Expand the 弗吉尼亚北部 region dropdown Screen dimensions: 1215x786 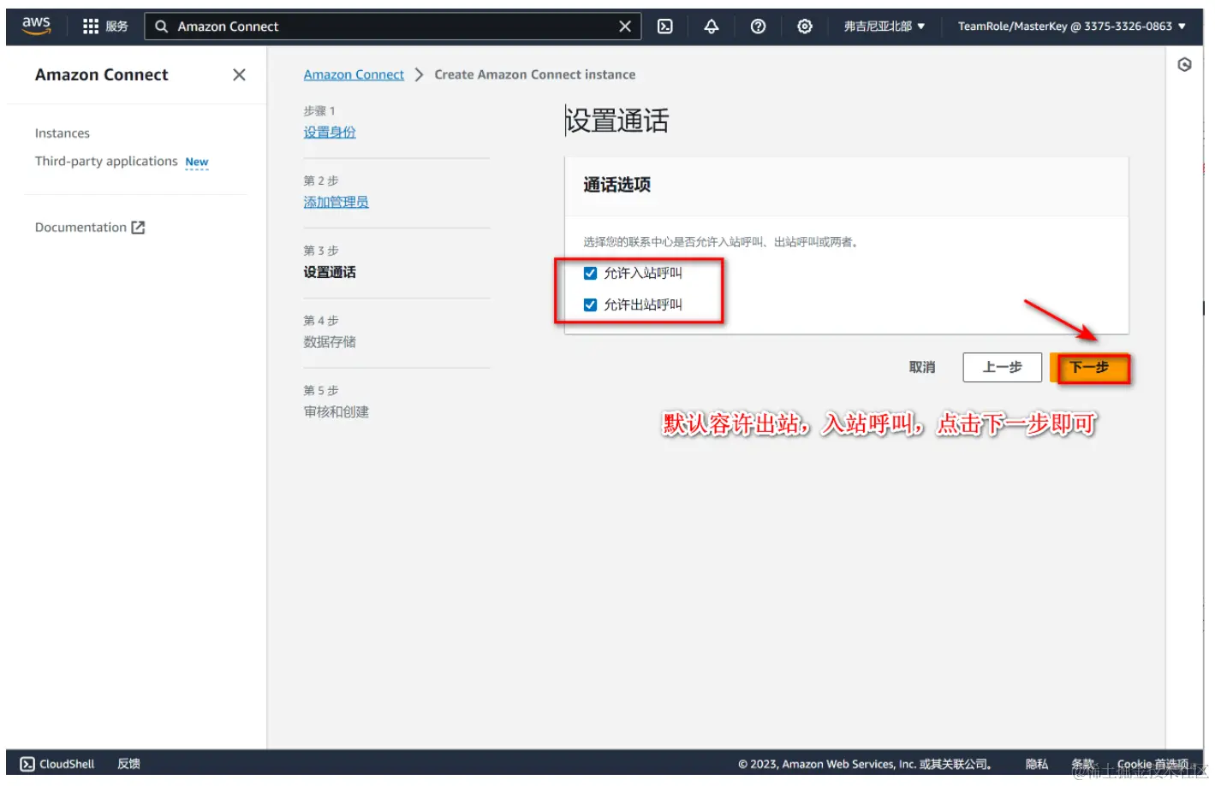pyautogui.click(x=884, y=27)
